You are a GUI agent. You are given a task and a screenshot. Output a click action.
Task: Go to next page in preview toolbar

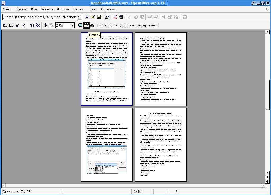[11, 25]
